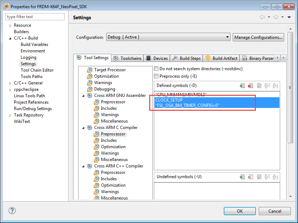This screenshot has height=223, width=298.
Task: Click the help question mark icon
Action: pos(12,211)
